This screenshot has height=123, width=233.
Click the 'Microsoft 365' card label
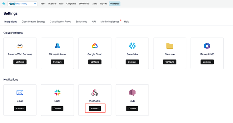207,55
